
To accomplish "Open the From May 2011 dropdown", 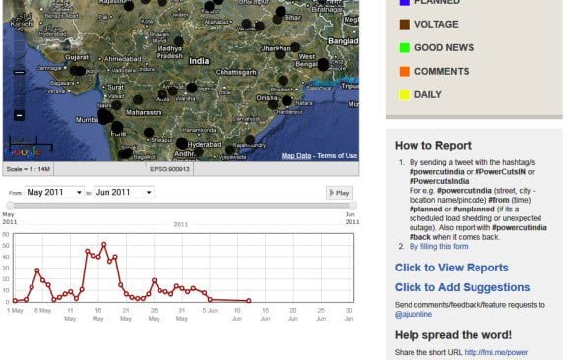I will coord(54,192).
